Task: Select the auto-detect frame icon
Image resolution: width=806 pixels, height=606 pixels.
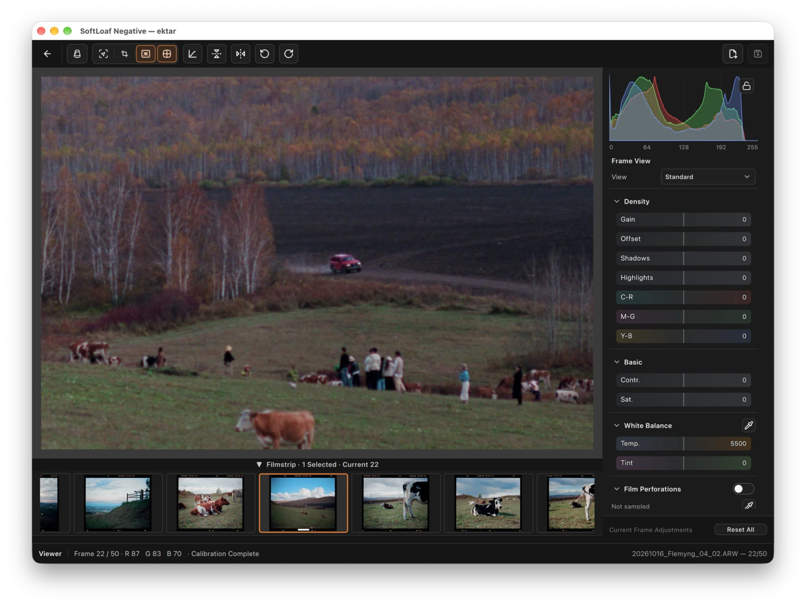Action: [103, 54]
